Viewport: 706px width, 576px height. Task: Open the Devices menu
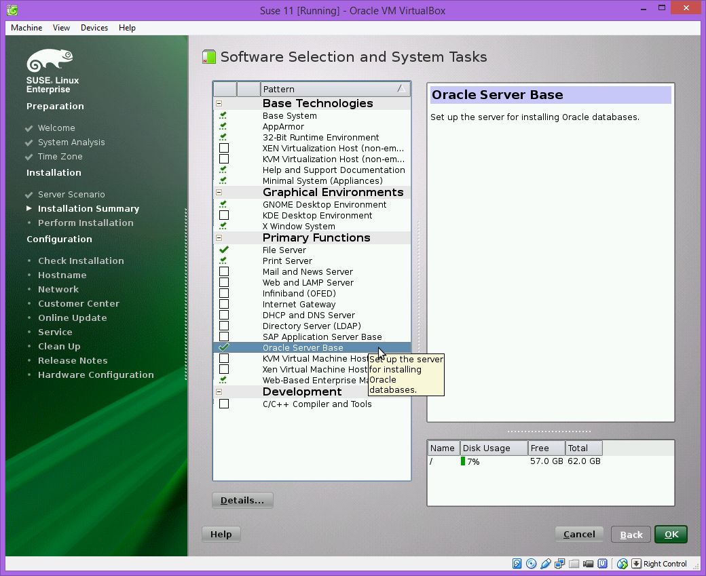(94, 27)
